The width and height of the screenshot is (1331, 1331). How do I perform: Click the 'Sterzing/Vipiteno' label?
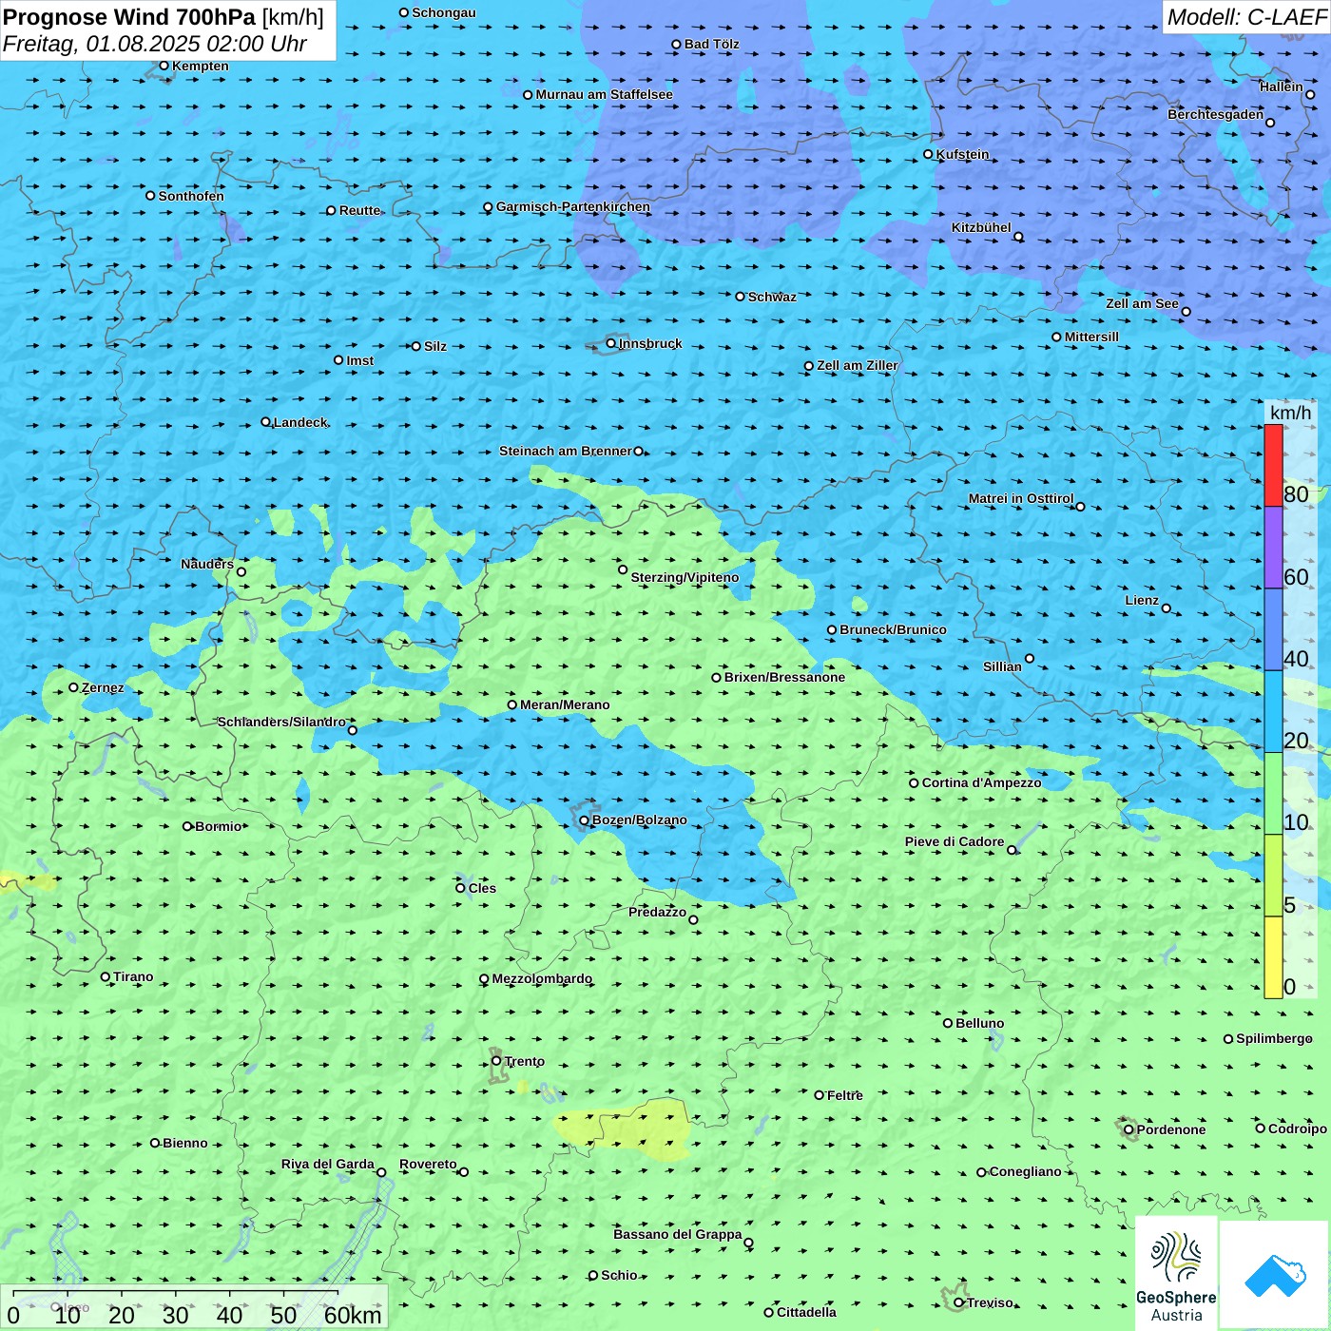point(685,577)
